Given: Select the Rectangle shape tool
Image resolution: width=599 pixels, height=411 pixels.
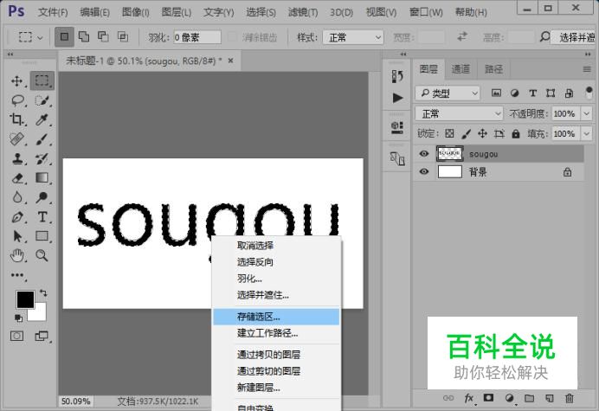Looking at the screenshot, I should click(x=42, y=236).
